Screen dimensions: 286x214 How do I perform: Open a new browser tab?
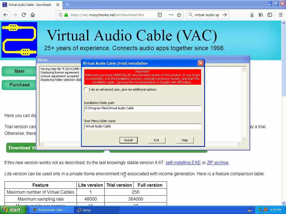coord(67,4)
